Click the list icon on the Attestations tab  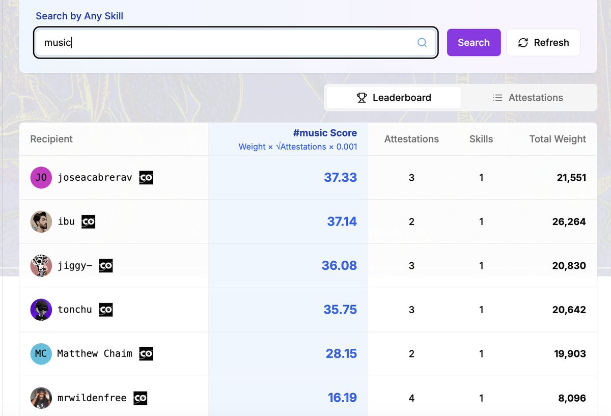(497, 97)
